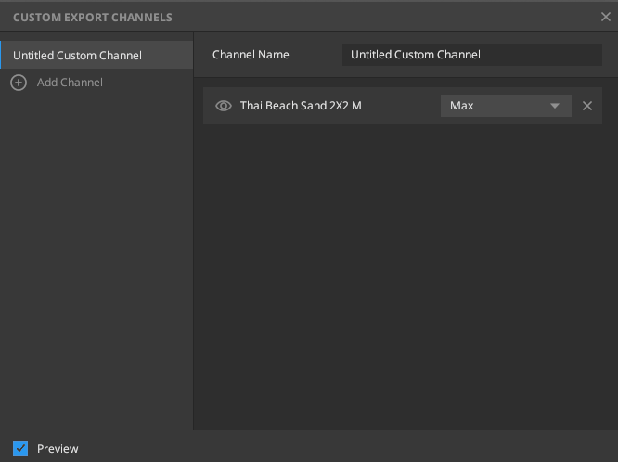This screenshot has height=462, width=618.
Task: Click empty space in the left channel list
Action: pyautogui.click(x=97, y=260)
